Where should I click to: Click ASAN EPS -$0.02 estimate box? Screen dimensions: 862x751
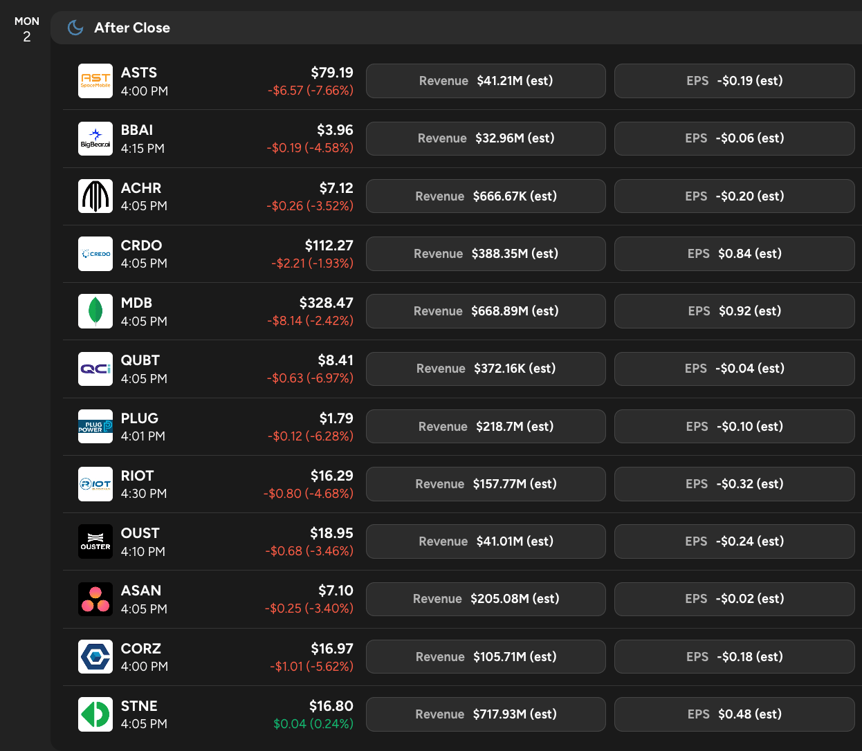pyautogui.click(x=735, y=599)
